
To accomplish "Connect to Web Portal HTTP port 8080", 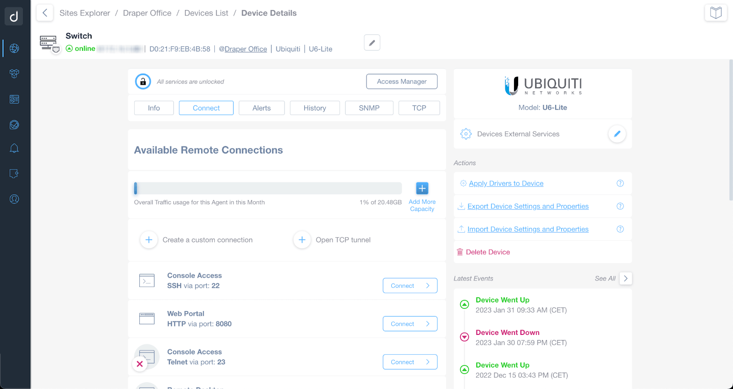I will point(410,323).
